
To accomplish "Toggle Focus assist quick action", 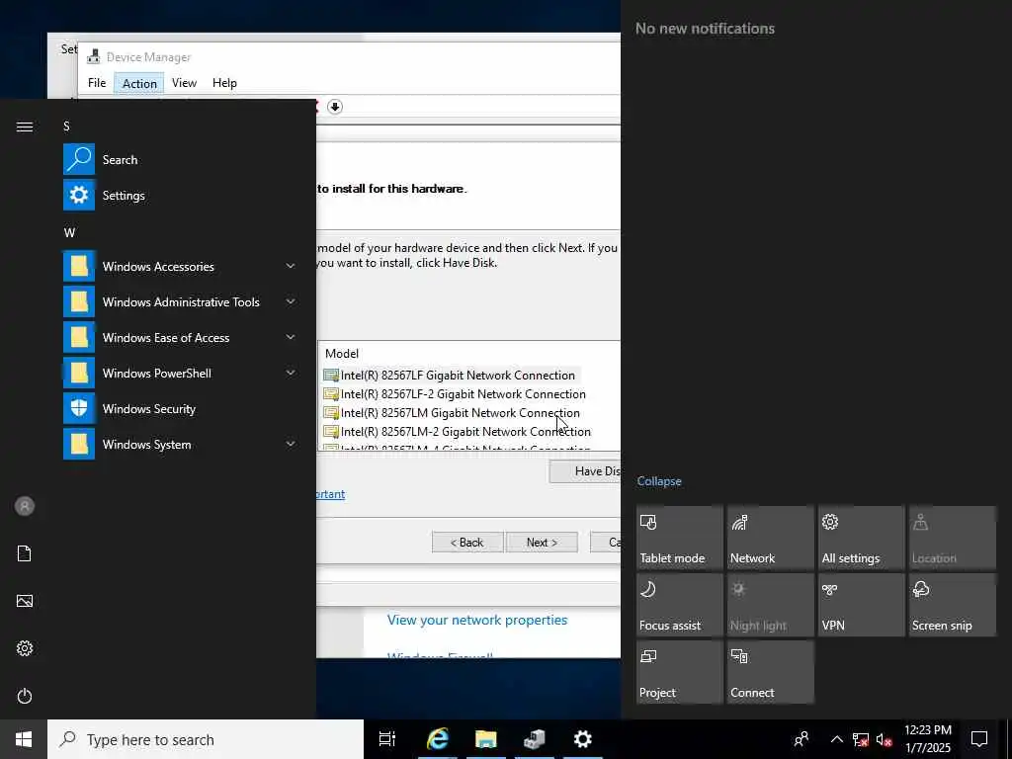I will click(x=680, y=605).
